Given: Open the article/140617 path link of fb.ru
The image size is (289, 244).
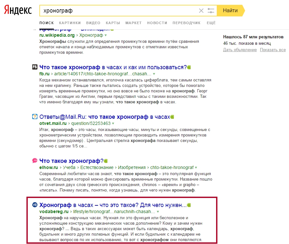Looking at the screenshot, I should point(103,74).
